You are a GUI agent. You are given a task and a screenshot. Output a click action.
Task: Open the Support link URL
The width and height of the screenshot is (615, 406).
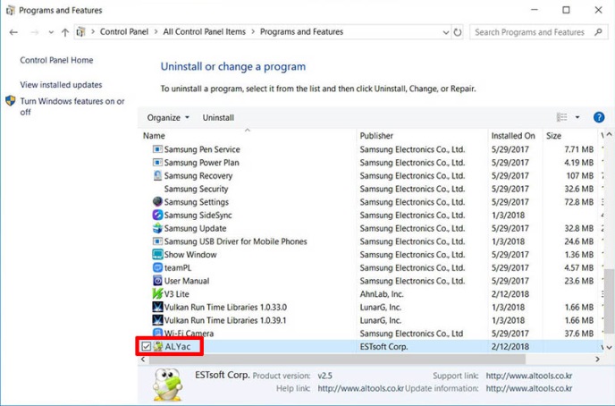[528, 376]
